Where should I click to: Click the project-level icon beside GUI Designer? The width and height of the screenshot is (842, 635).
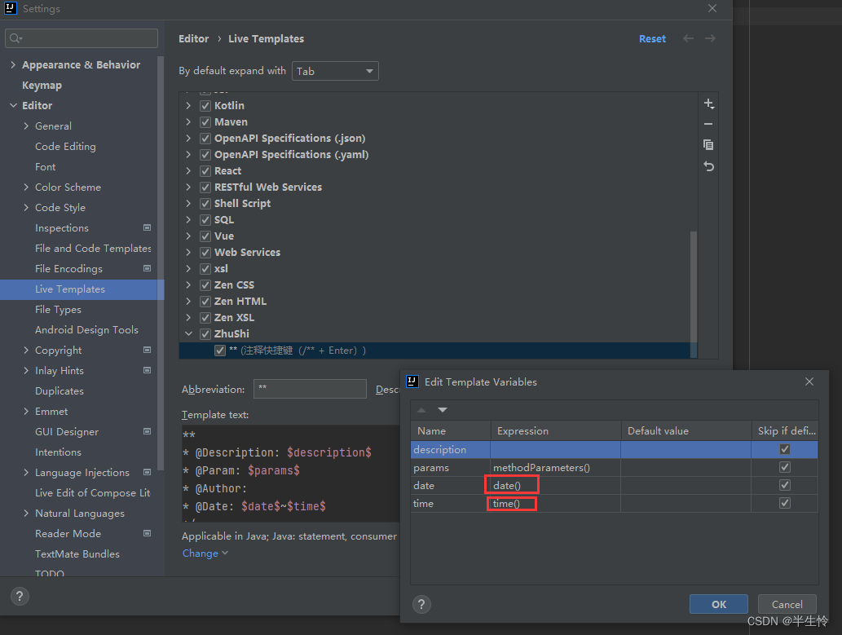pos(148,432)
